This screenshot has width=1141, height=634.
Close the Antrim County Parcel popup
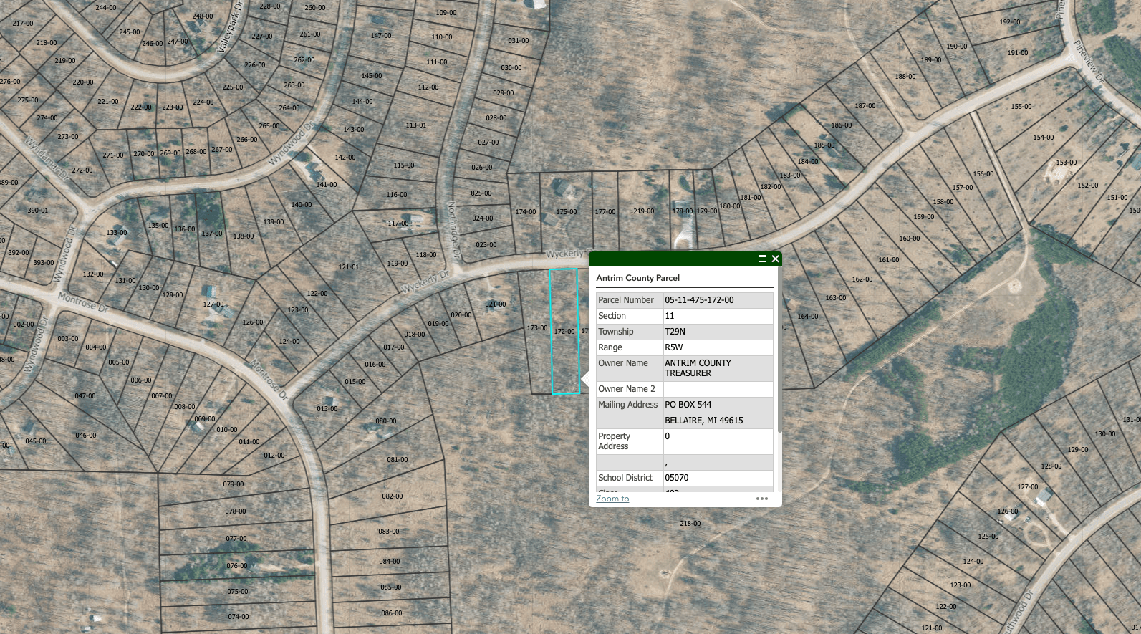775,259
